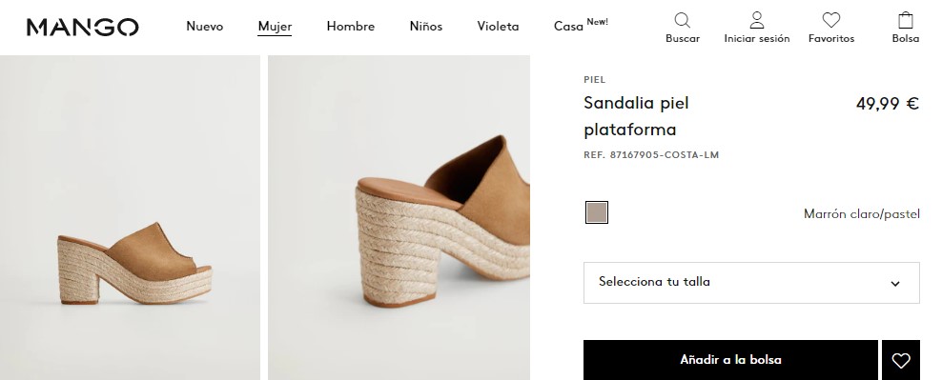Open the Mujer menu section
This screenshot has height=380, width=942.
[x=275, y=27]
